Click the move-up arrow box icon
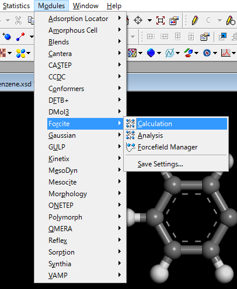The image size is (237, 289). pyautogui.click(x=177, y=37)
